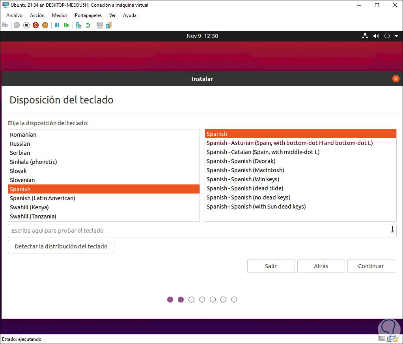
Task: Open the Archivo menu
Action: tap(14, 15)
